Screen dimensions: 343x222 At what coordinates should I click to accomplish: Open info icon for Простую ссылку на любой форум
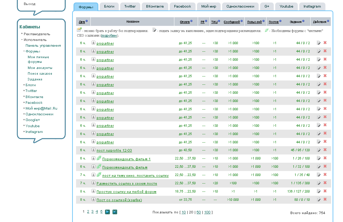[93, 191]
